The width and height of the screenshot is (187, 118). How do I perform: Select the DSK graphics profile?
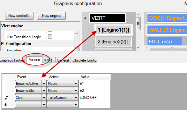167,18
